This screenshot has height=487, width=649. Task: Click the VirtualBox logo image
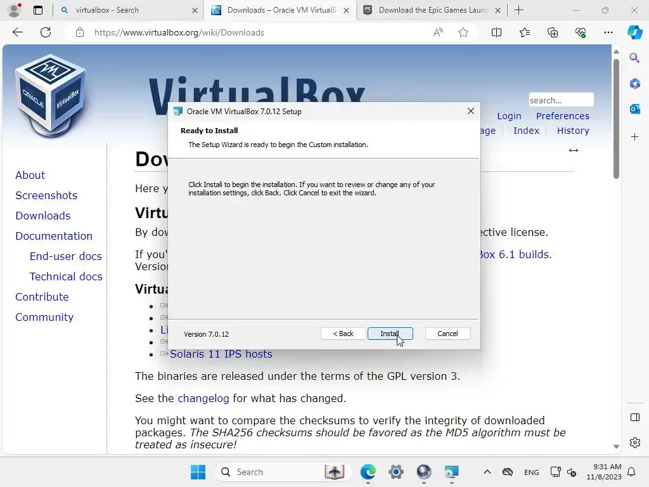[x=51, y=95]
